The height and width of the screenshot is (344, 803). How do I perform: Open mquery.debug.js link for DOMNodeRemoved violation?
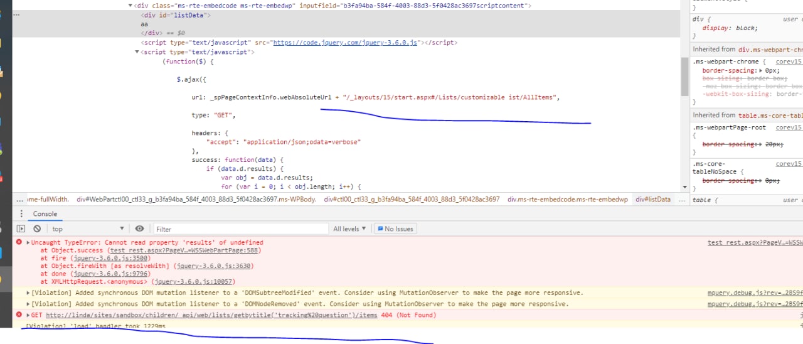[x=755, y=304]
